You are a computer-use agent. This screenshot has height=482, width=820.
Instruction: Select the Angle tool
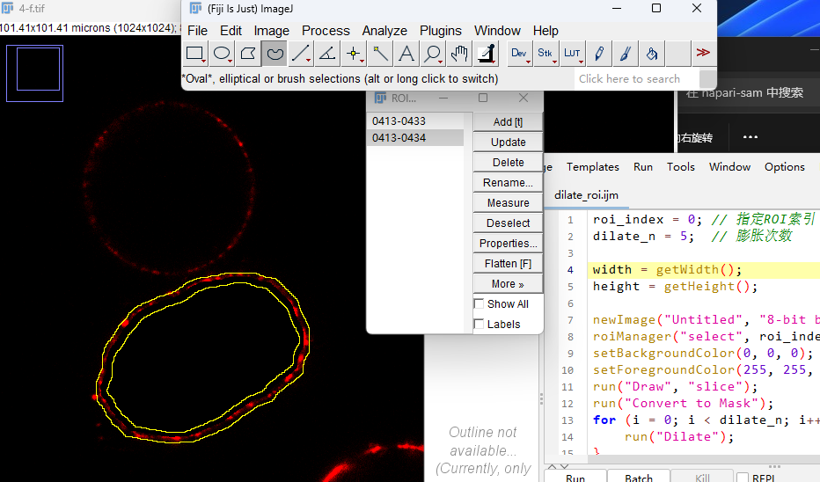click(327, 54)
